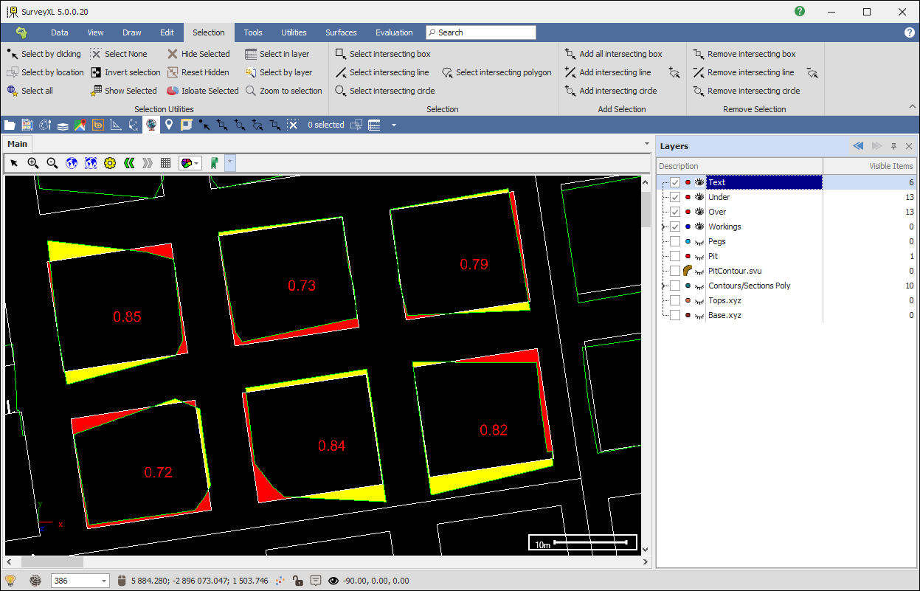Screen dimensions: 920x591
Task: Click the zoom in magnifier icon
Action: (33, 163)
